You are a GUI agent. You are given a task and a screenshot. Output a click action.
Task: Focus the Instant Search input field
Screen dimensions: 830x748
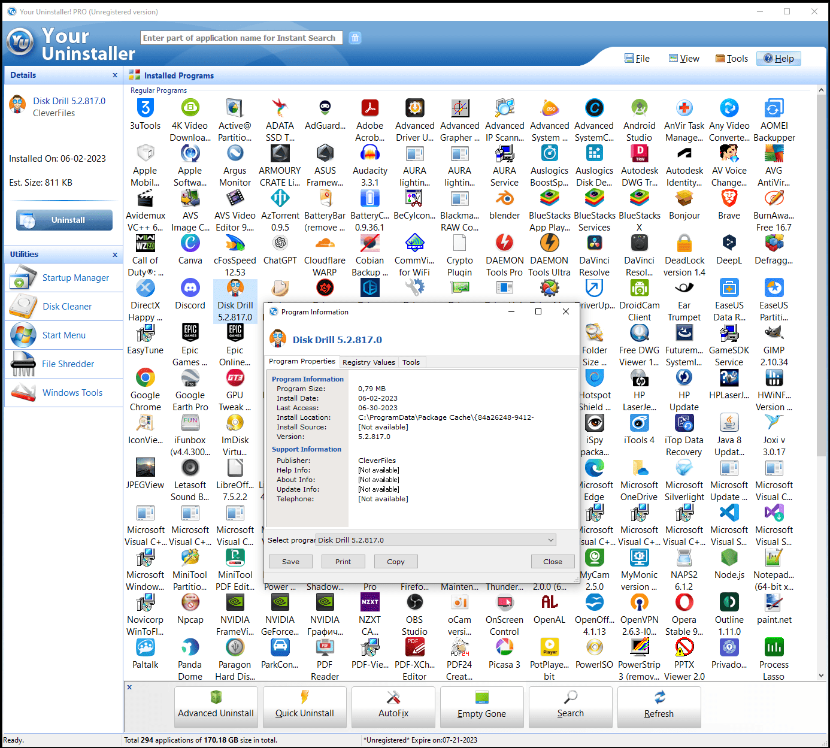click(241, 38)
